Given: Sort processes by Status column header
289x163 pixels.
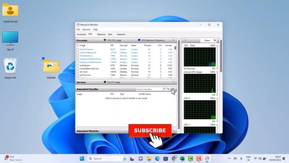Looking at the screenshot, I should [134, 45].
